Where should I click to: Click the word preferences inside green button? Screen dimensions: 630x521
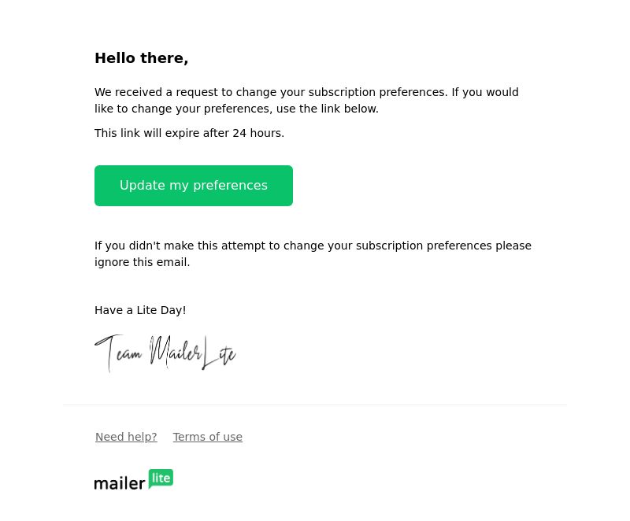click(230, 186)
